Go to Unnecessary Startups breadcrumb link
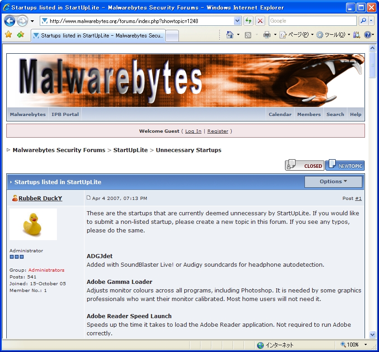Image resolution: width=379 pixels, height=352 pixels. [188, 150]
